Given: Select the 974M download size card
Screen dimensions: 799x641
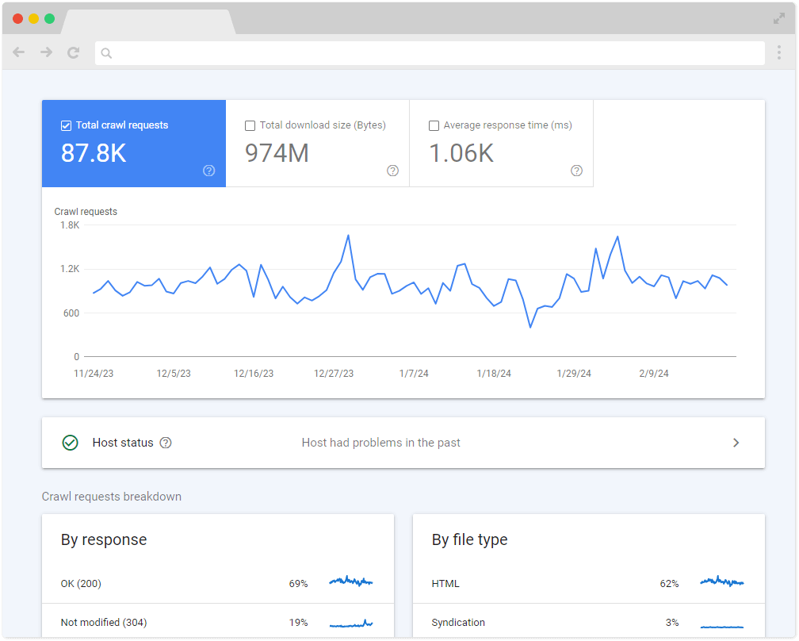Looking at the screenshot, I should click(317, 144).
